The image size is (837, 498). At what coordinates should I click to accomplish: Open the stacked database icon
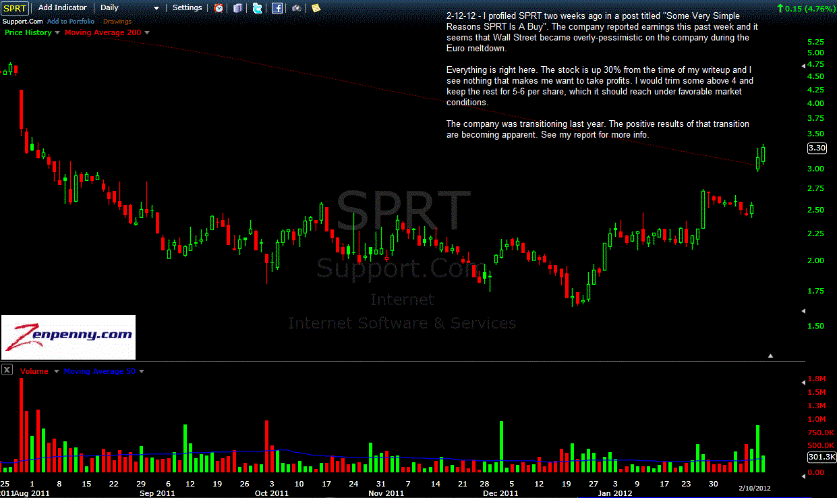(237, 8)
